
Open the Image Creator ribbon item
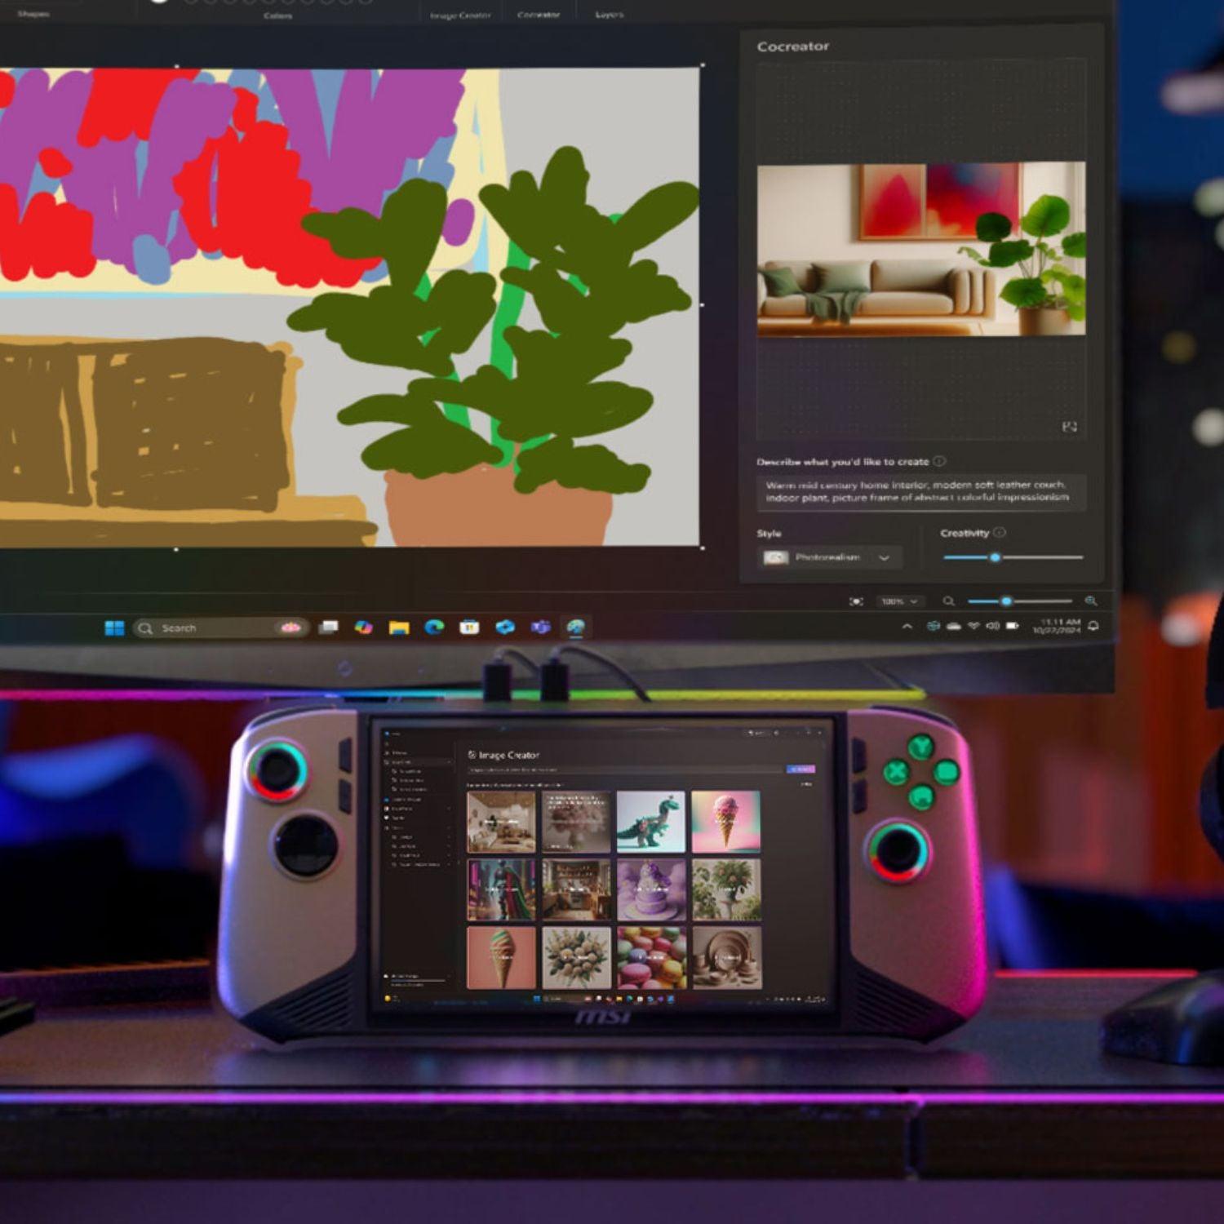coord(460,14)
